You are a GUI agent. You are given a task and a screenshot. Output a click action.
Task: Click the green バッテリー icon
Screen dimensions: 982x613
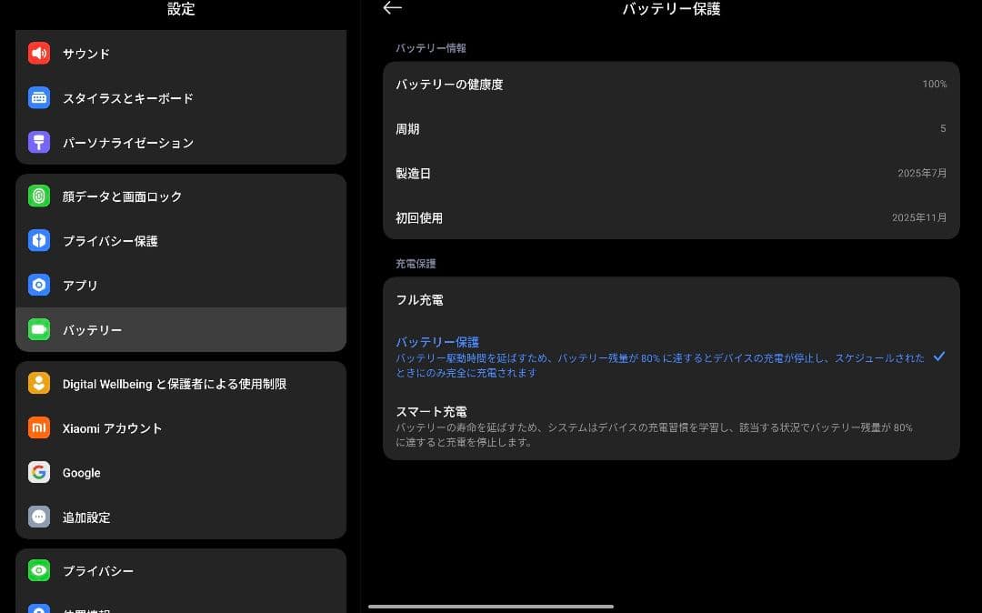tap(38, 330)
